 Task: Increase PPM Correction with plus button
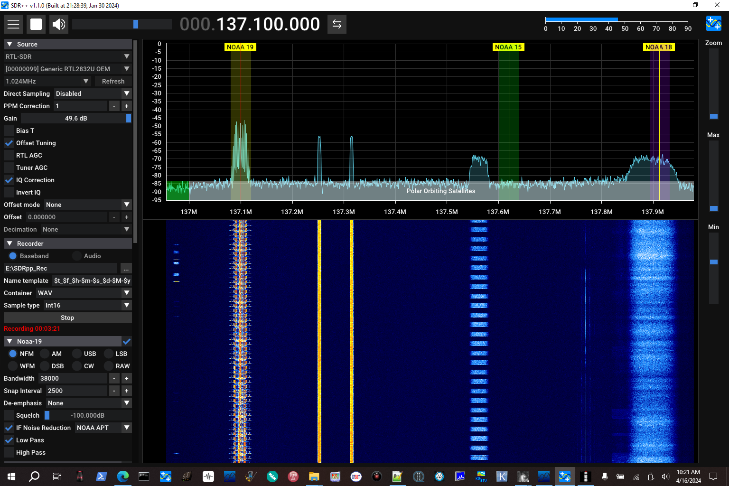pyautogui.click(x=127, y=106)
